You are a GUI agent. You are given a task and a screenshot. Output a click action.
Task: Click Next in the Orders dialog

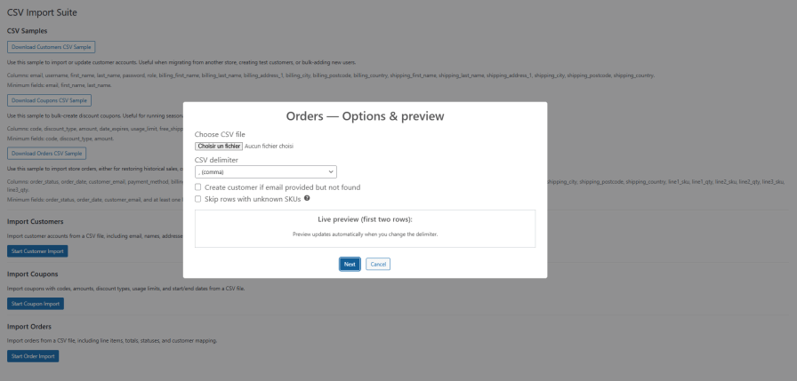point(350,264)
